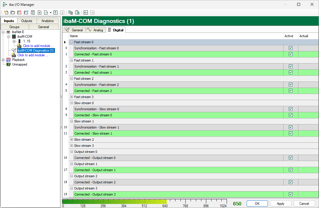Open the General tab with stethoscope icon

pos(74,30)
